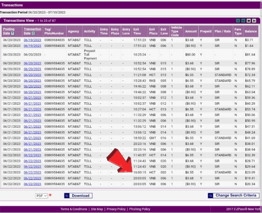The height and width of the screenshot is (213, 262).
Task: Open 06/20/2023 transaction link for RKB plaza
Action: pos(32,81)
